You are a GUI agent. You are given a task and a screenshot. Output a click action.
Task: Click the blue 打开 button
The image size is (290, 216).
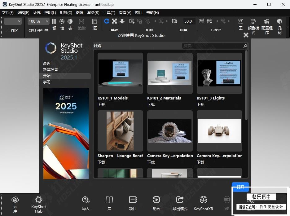tap(240, 187)
